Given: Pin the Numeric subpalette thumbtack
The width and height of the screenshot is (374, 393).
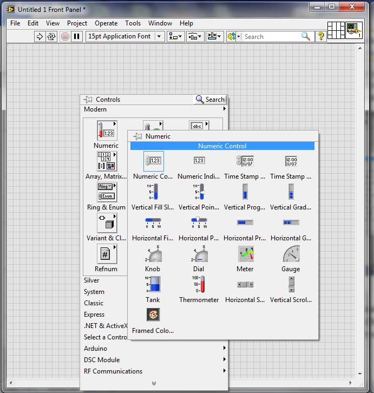Looking at the screenshot, I should pos(138,136).
